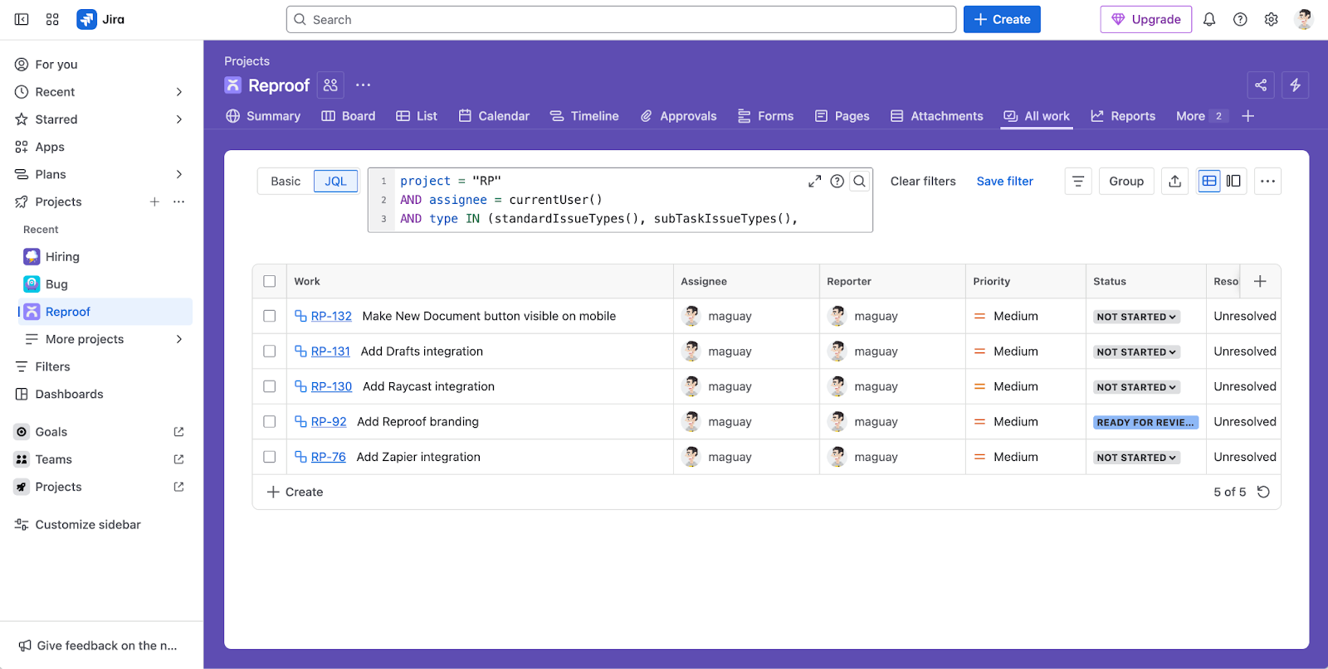Open the automation lightning bolt icon
The width and height of the screenshot is (1328, 669).
tap(1295, 85)
